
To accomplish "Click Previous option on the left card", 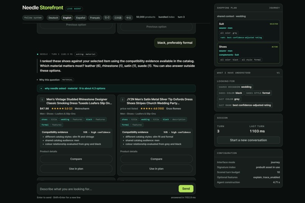I will tap(76, 25).
